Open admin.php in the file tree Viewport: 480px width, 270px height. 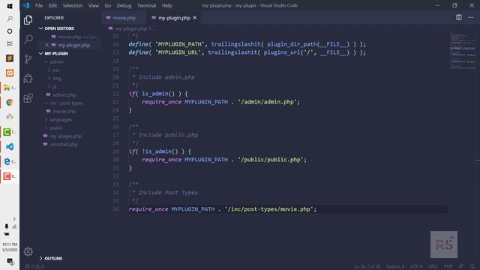pos(64,95)
